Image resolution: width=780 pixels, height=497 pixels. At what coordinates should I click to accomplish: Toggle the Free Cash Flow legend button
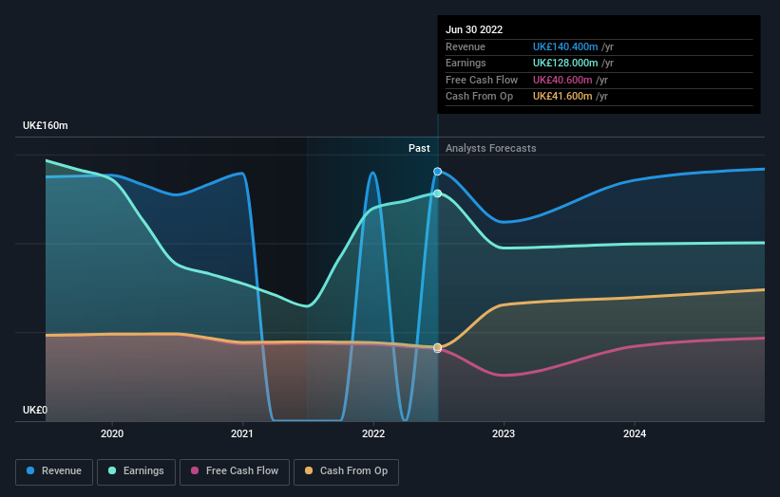(x=235, y=471)
